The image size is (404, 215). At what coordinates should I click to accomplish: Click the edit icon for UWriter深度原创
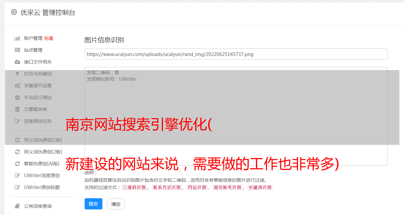coord(17,175)
